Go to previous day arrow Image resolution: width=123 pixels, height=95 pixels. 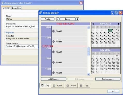point(58,19)
